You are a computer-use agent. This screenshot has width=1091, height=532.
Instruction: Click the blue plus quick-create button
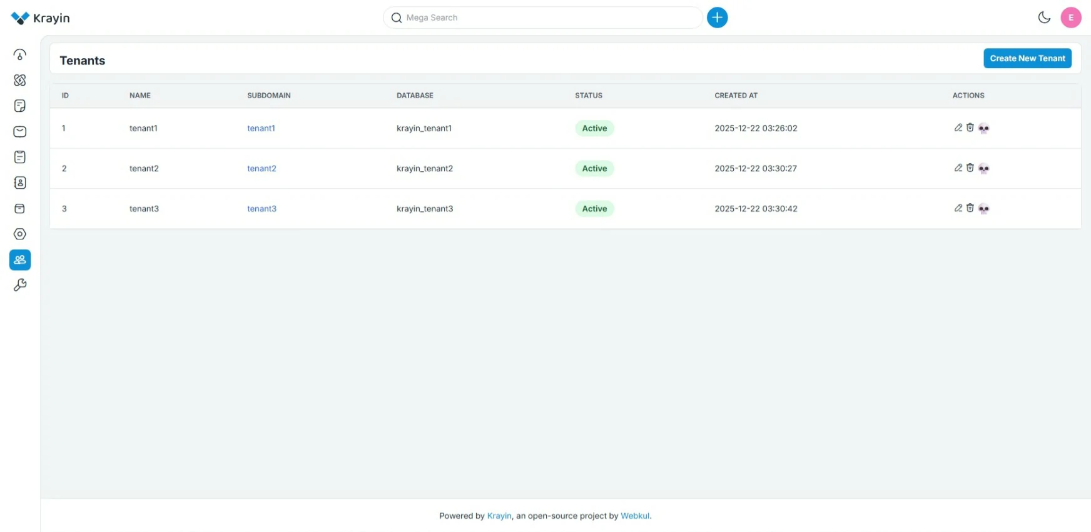(717, 18)
